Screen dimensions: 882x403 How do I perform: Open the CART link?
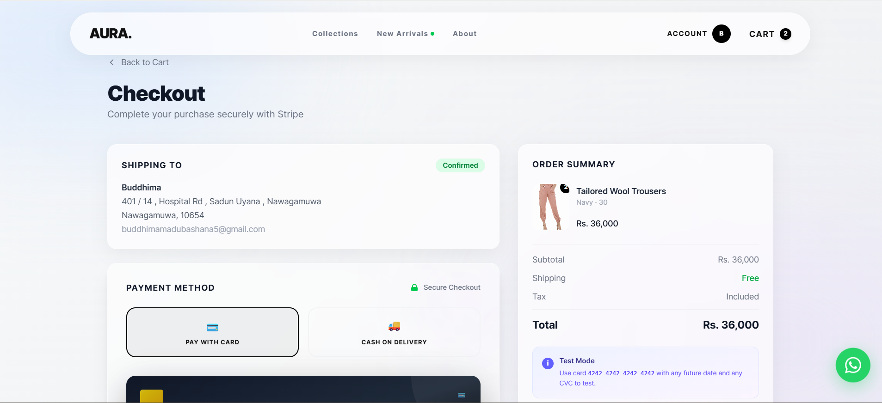[x=762, y=34]
